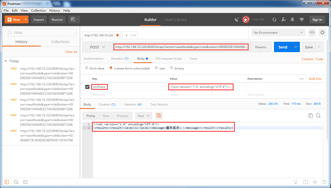The height and width of the screenshot is (188, 331).
Task: Switch to the Collections tab
Action: tap(60, 42)
